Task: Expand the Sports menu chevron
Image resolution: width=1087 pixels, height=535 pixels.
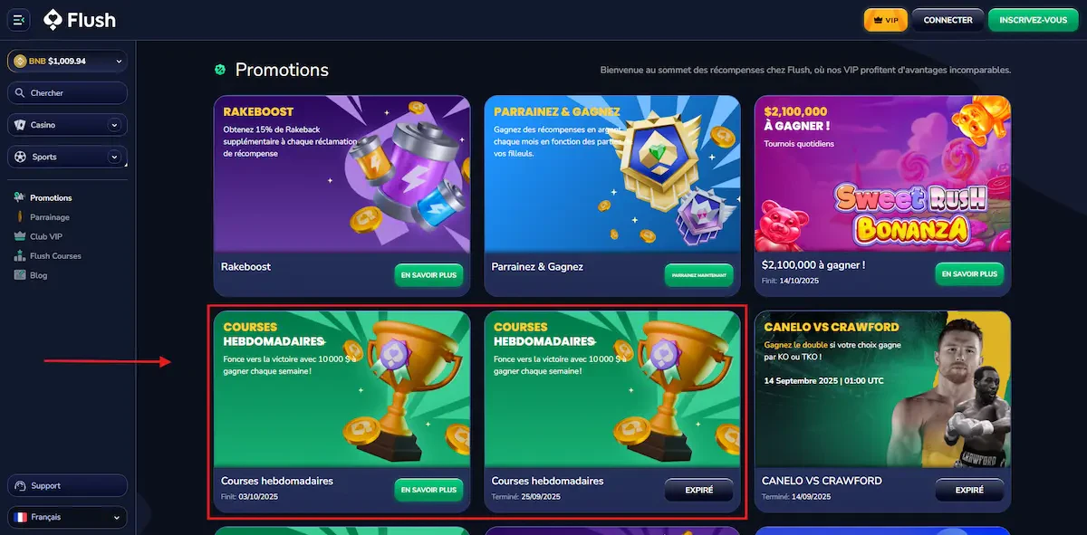Action: (x=114, y=158)
